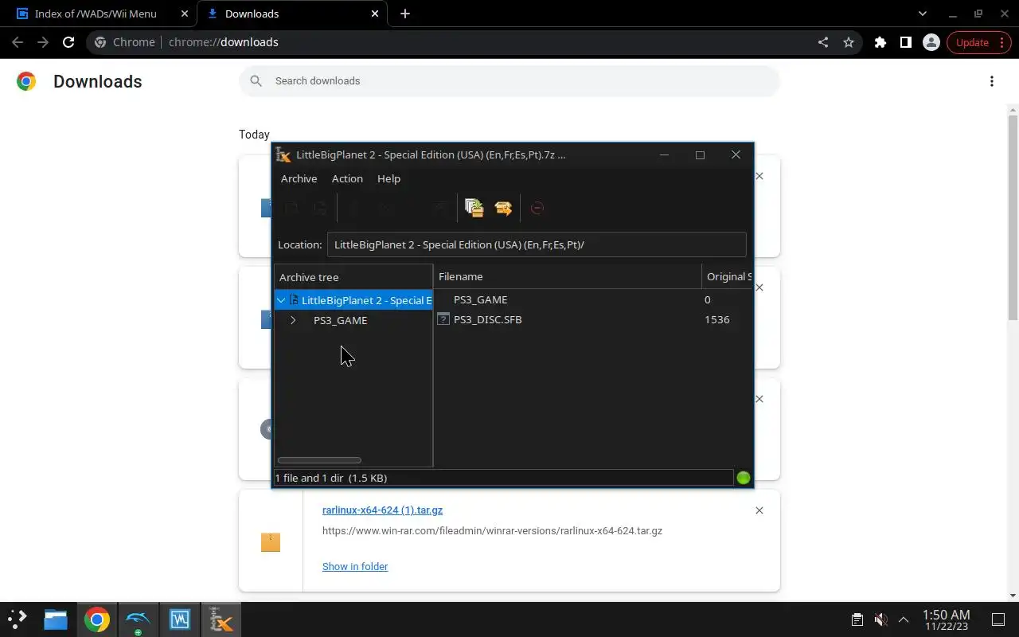Toggle the Chrome side panel icon
The height and width of the screenshot is (637, 1019).
tap(906, 42)
